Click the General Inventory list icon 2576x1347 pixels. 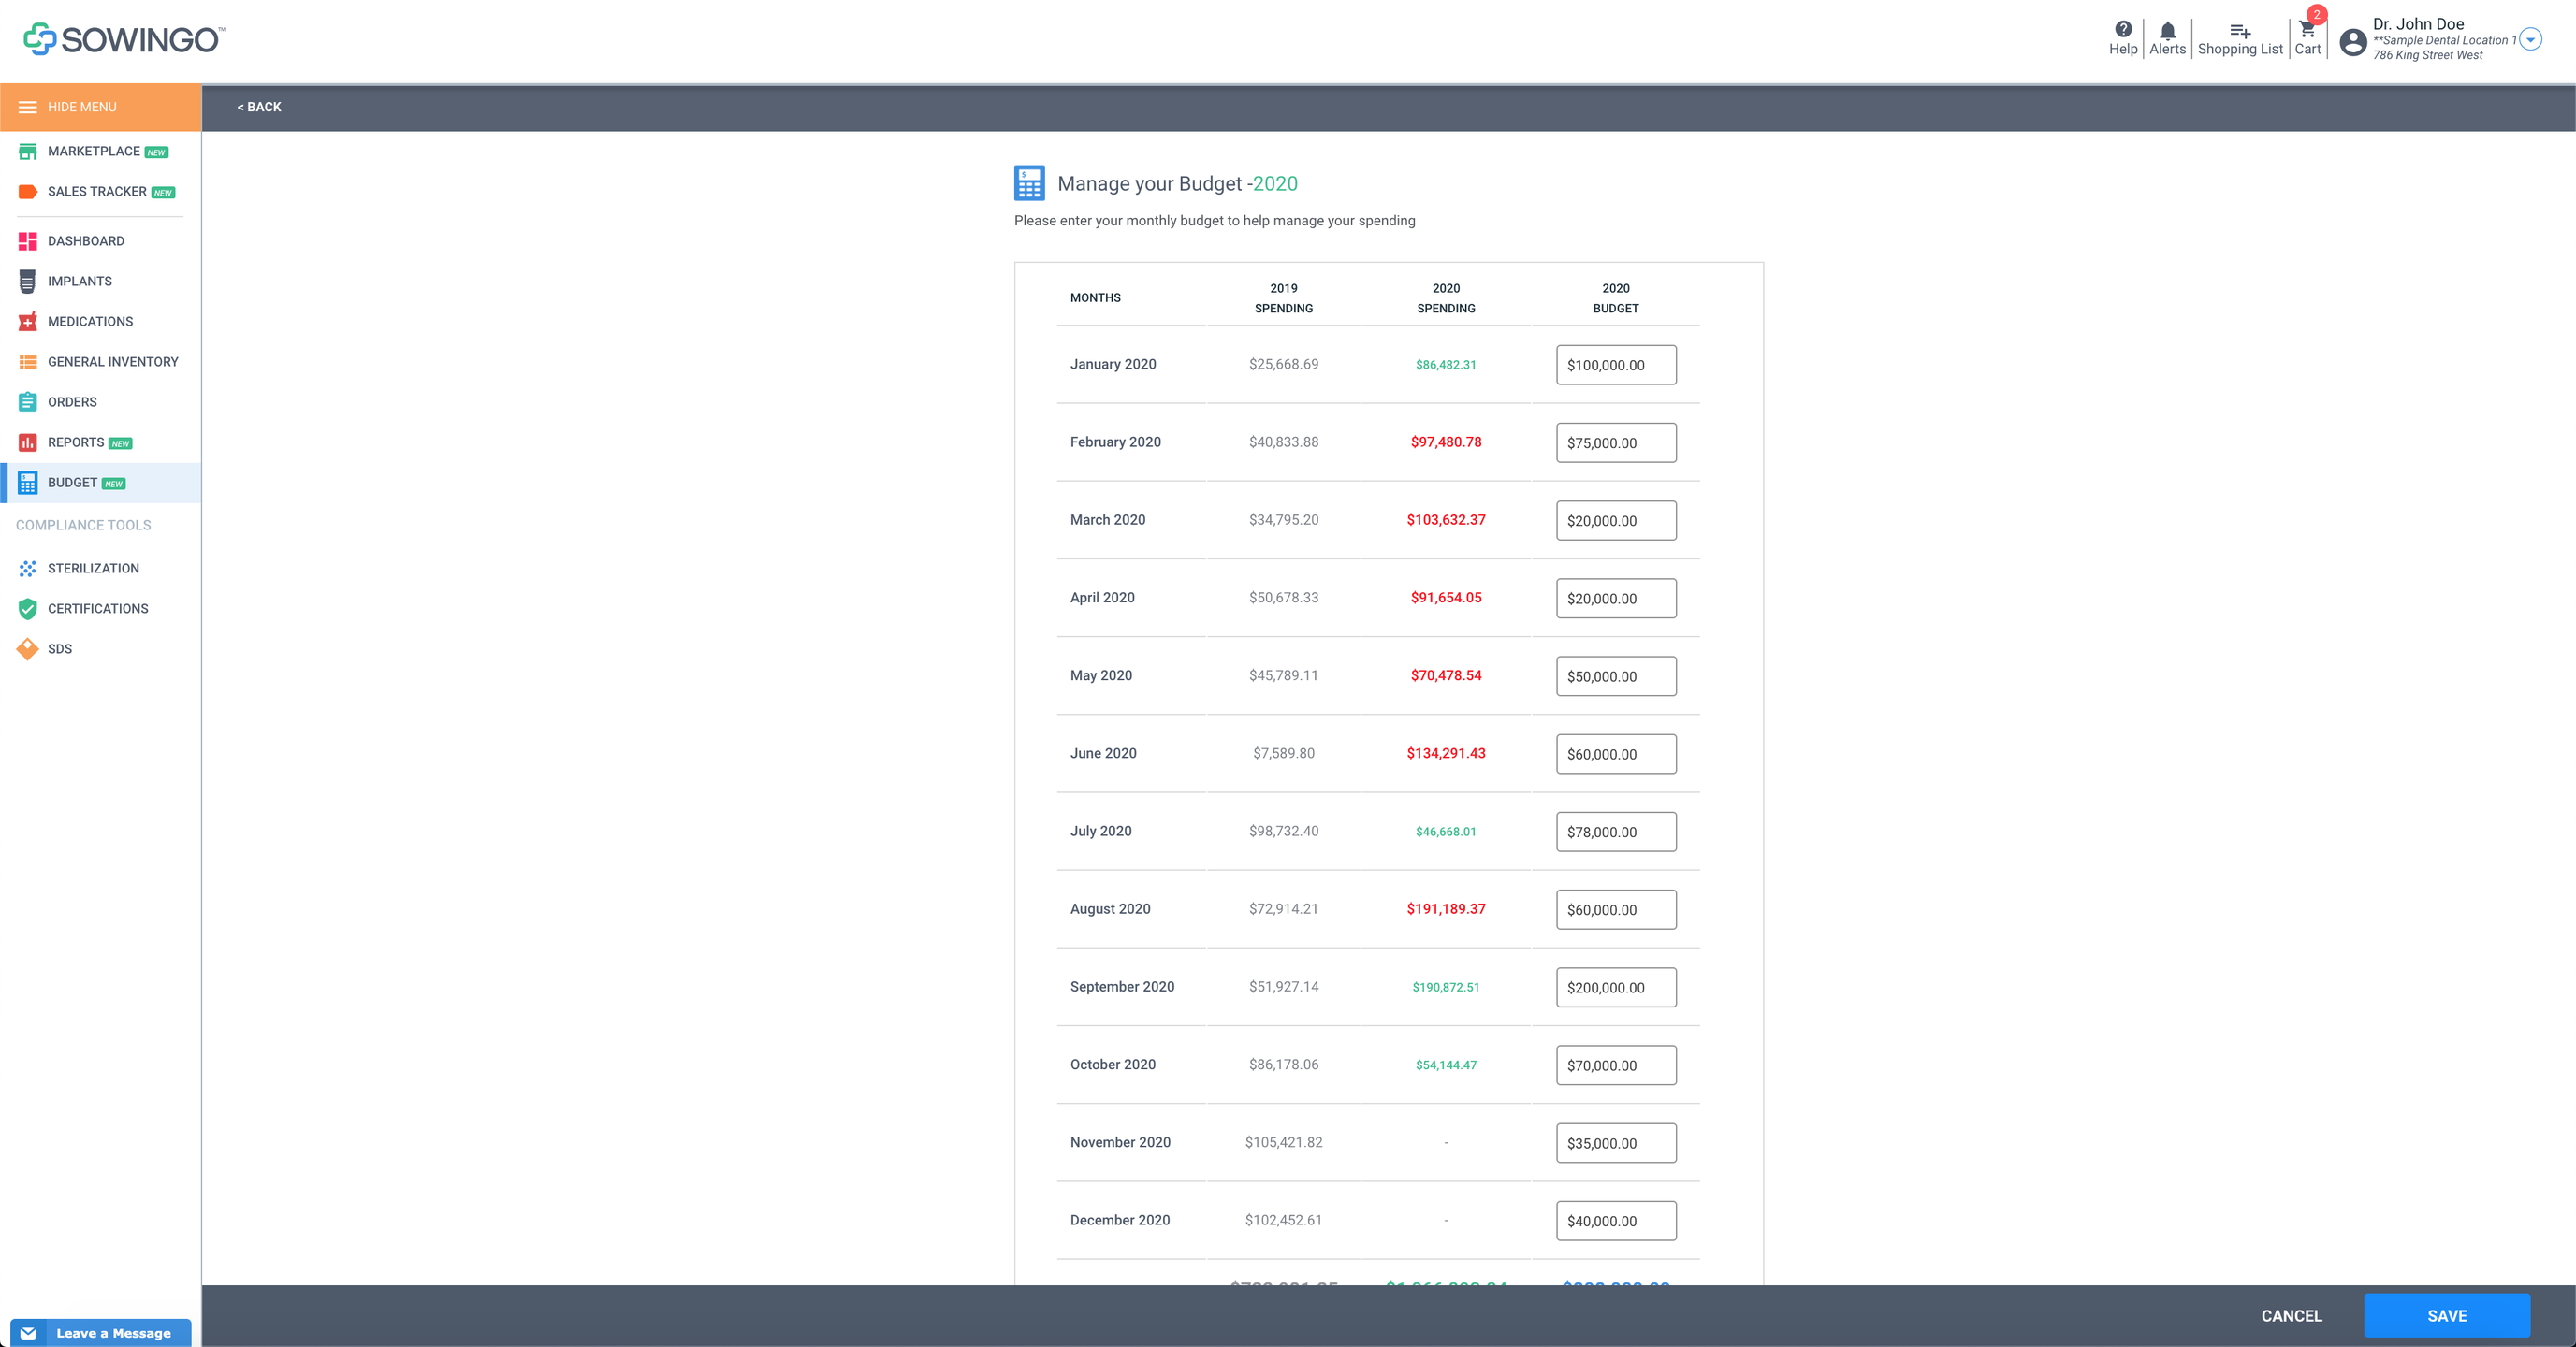(28, 362)
